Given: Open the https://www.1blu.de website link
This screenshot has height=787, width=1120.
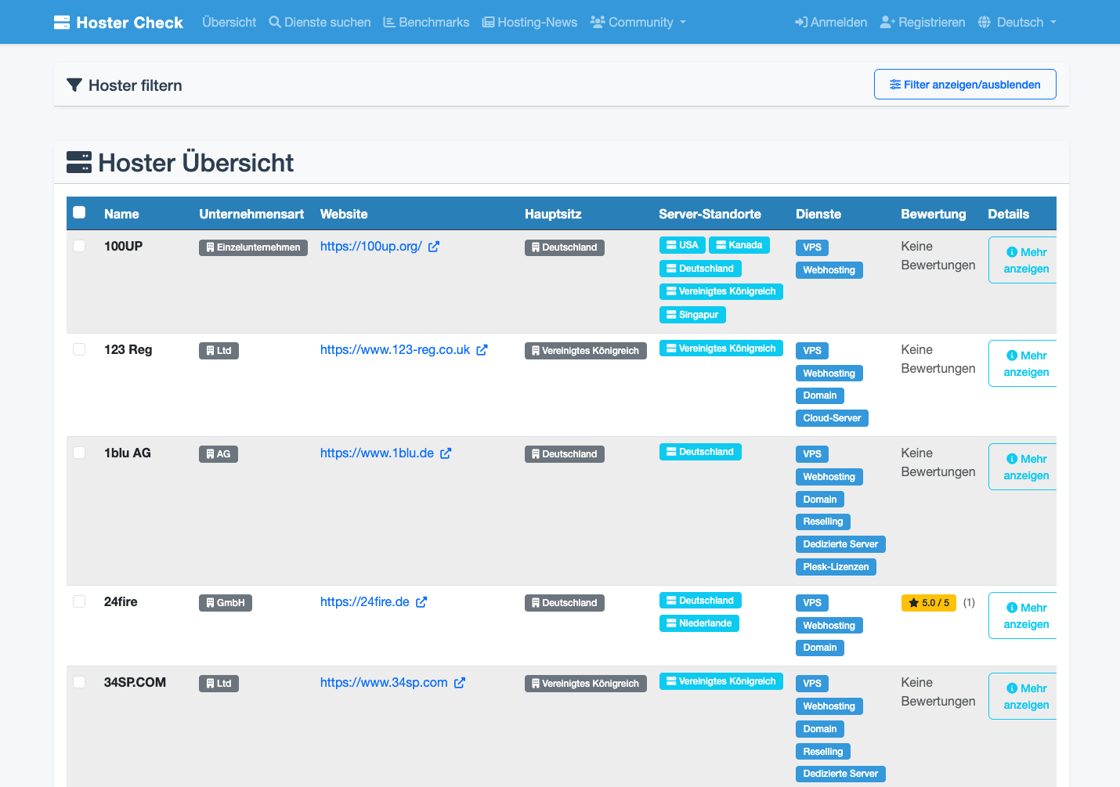Looking at the screenshot, I should pyautogui.click(x=377, y=453).
